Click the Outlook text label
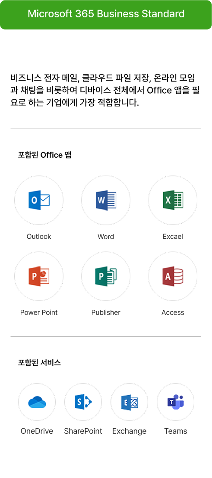This screenshot has width=212, height=478. pos(39,237)
